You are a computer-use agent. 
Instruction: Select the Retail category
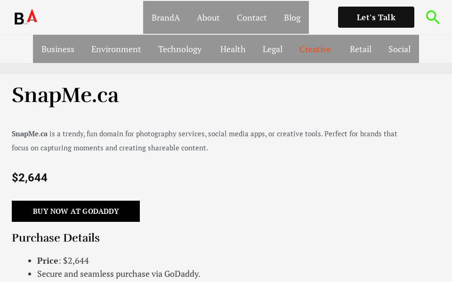361,49
